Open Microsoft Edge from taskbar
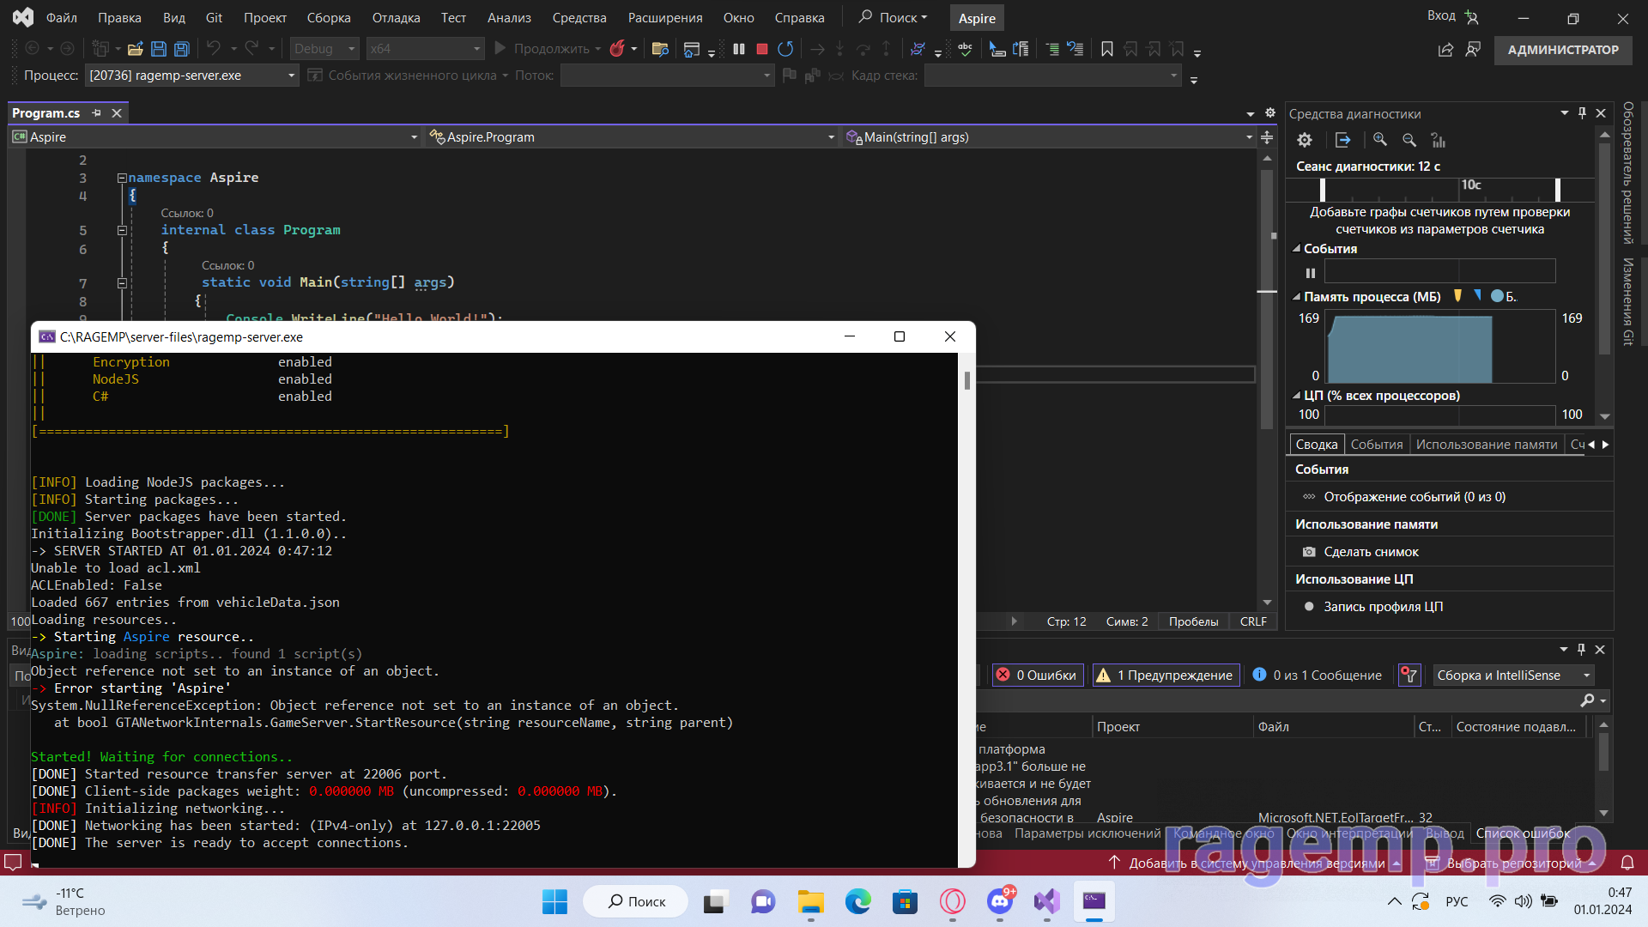 (x=857, y=901)
